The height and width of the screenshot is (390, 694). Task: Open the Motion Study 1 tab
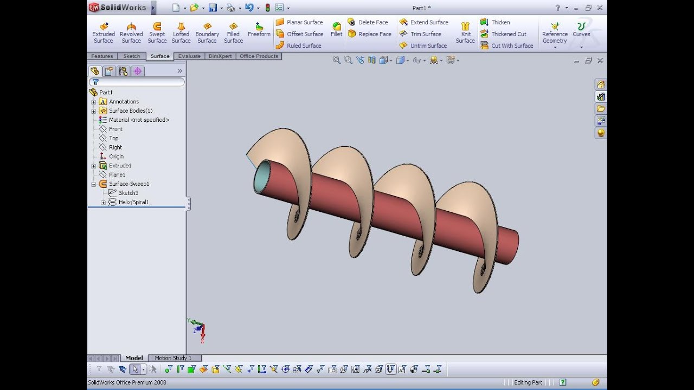click(175, 358)
